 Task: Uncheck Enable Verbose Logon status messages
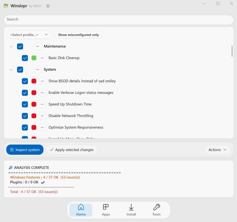click(x=25, y=93)
